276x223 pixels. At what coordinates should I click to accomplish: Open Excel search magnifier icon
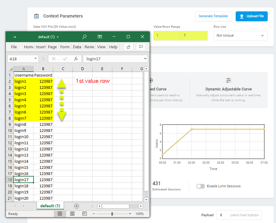pyautogui.click(x=84, y=37)
